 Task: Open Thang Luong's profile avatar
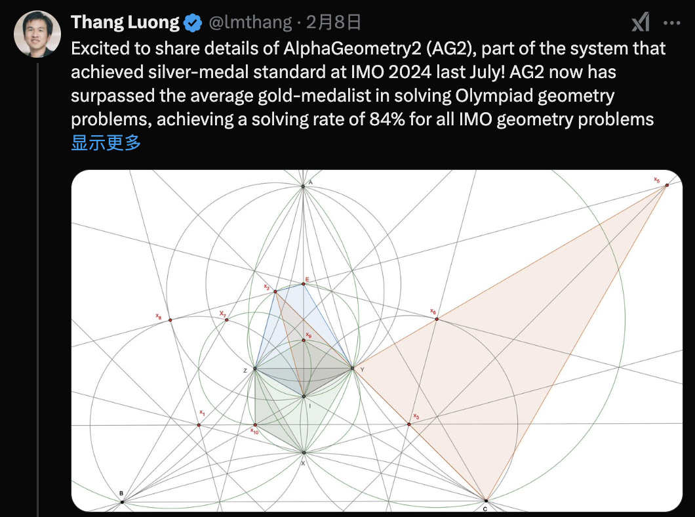pyautogui.click(x=37, y=34)
